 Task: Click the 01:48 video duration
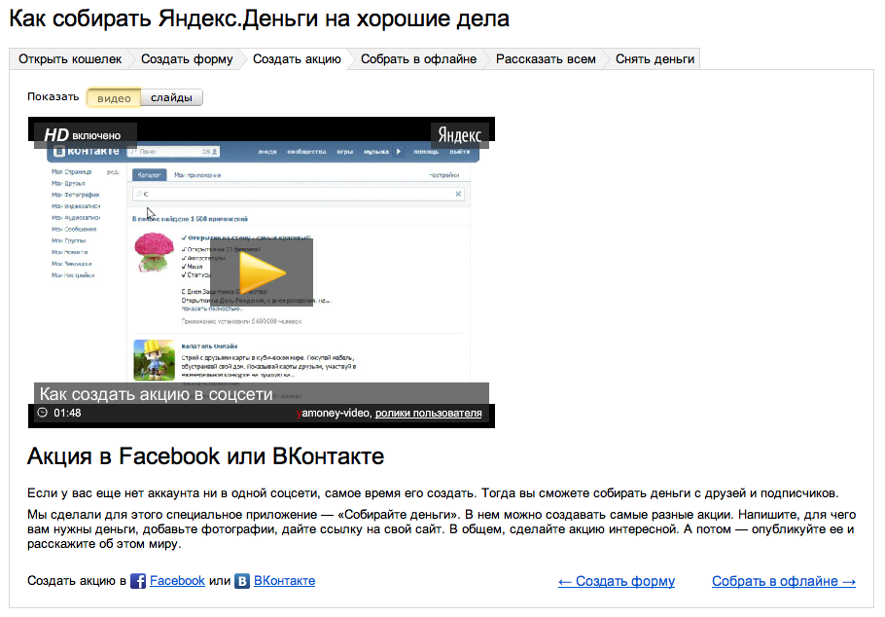click(x=67, y=413)
